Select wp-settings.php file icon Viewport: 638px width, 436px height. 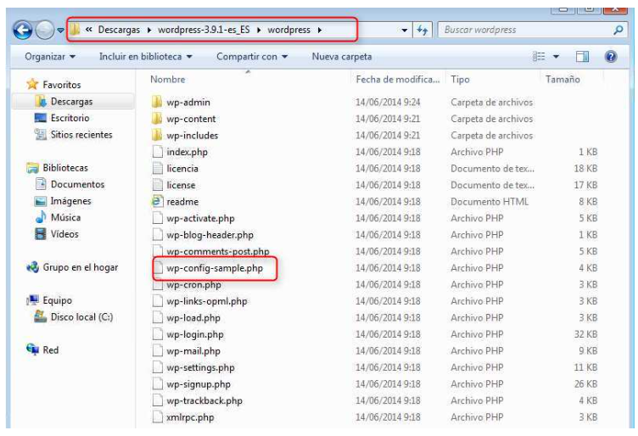(x=158, y=367)
